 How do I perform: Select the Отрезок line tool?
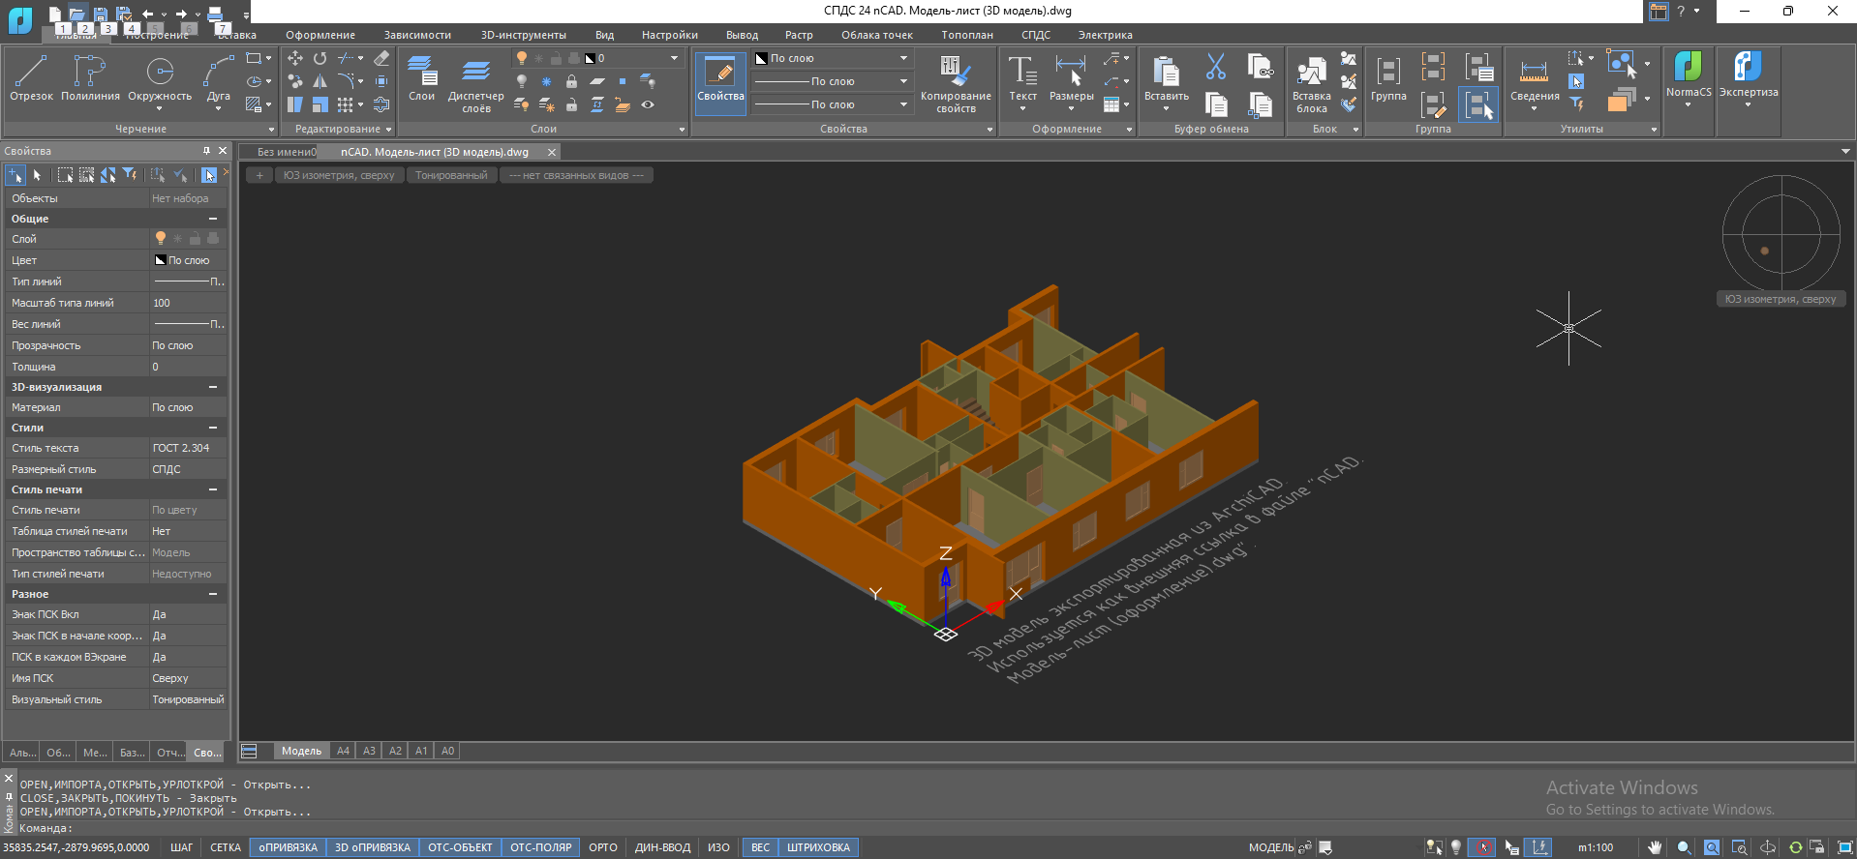31,78
